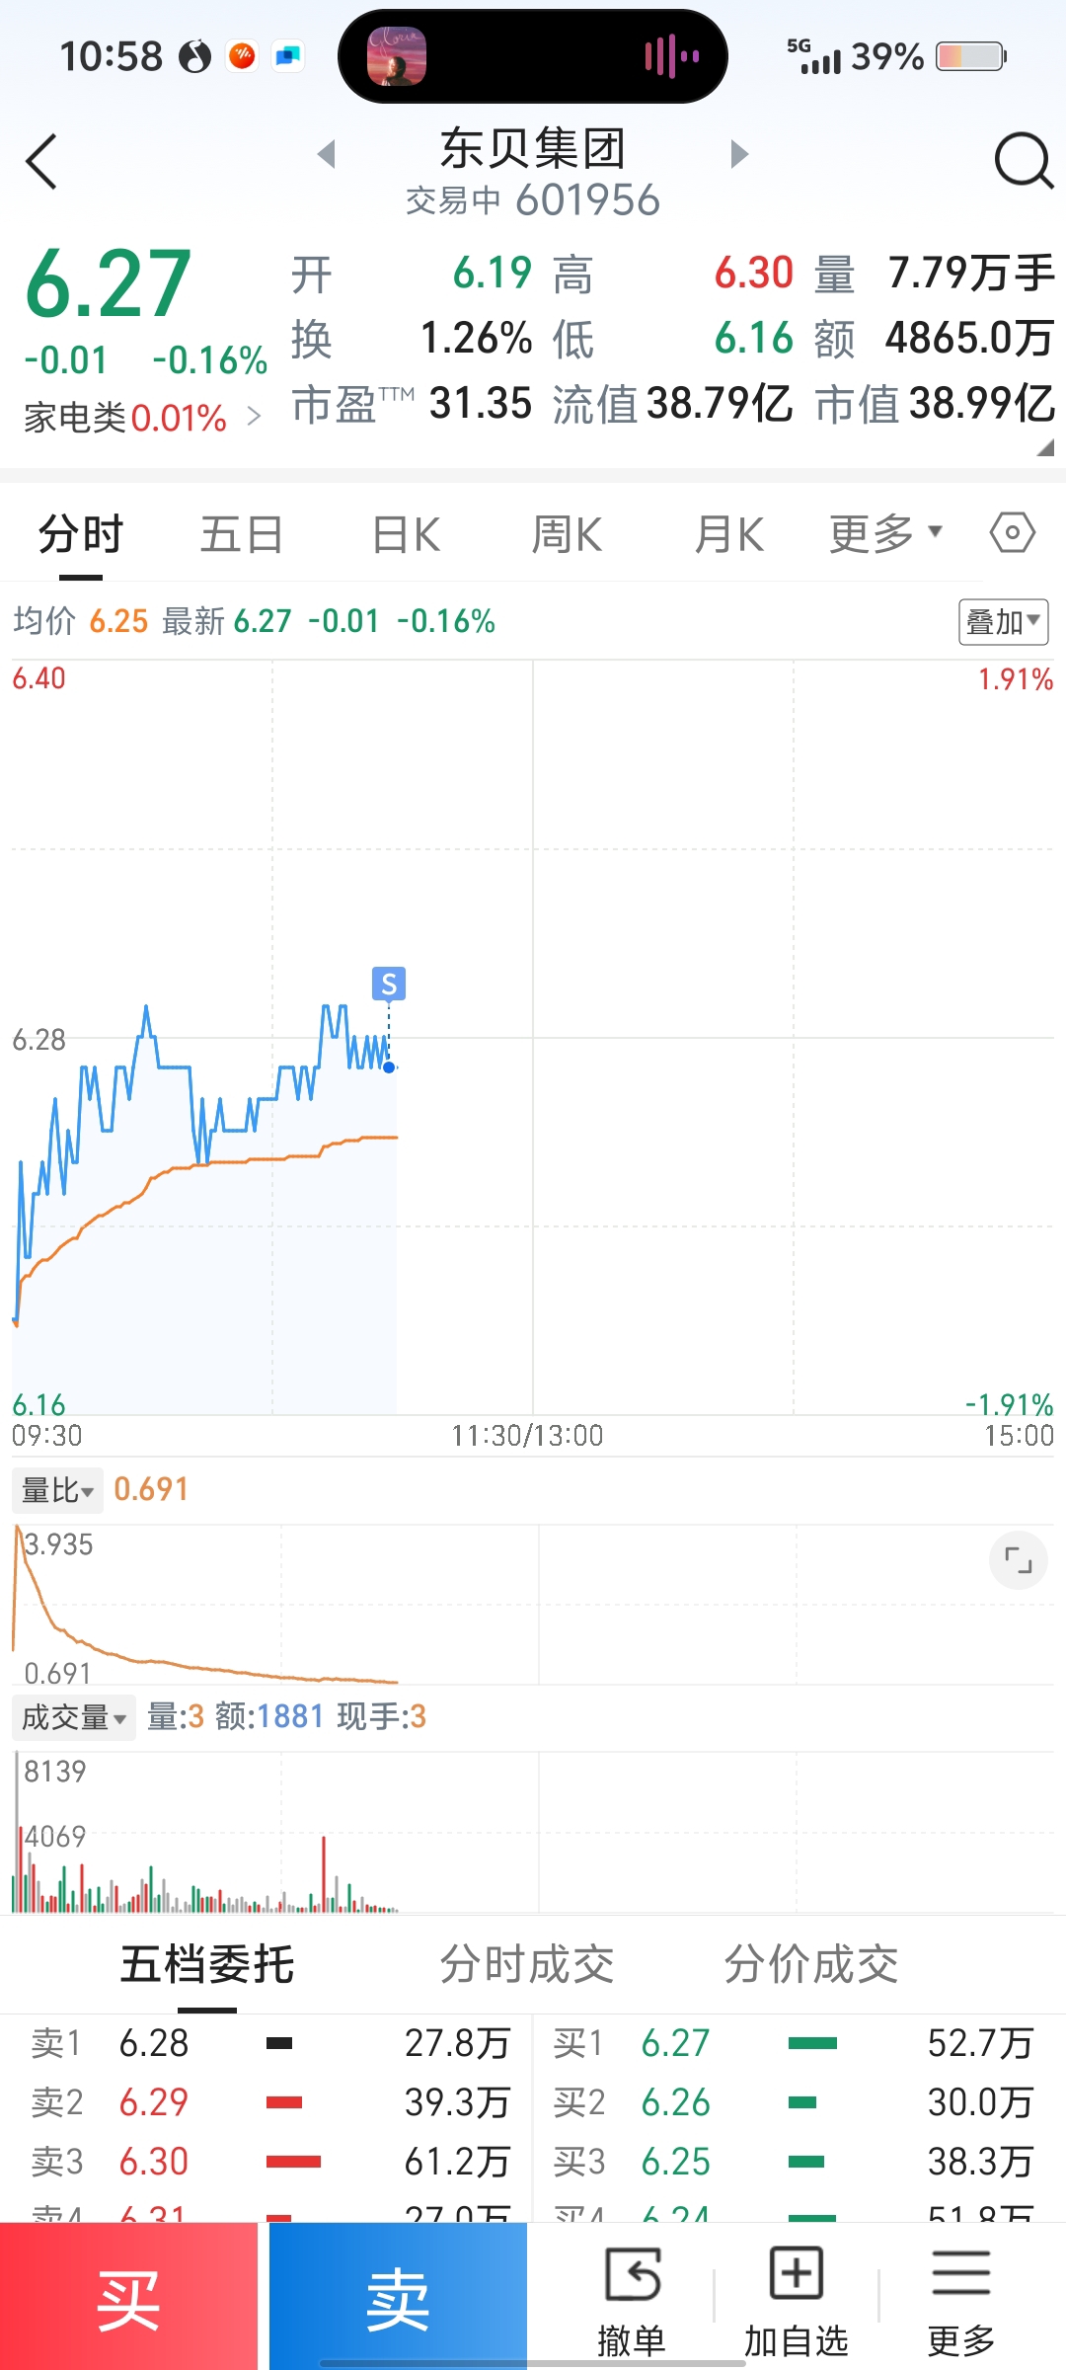1066x2370 pixels.
Task: Switch to the 日K tab
Action: point(406,534)
